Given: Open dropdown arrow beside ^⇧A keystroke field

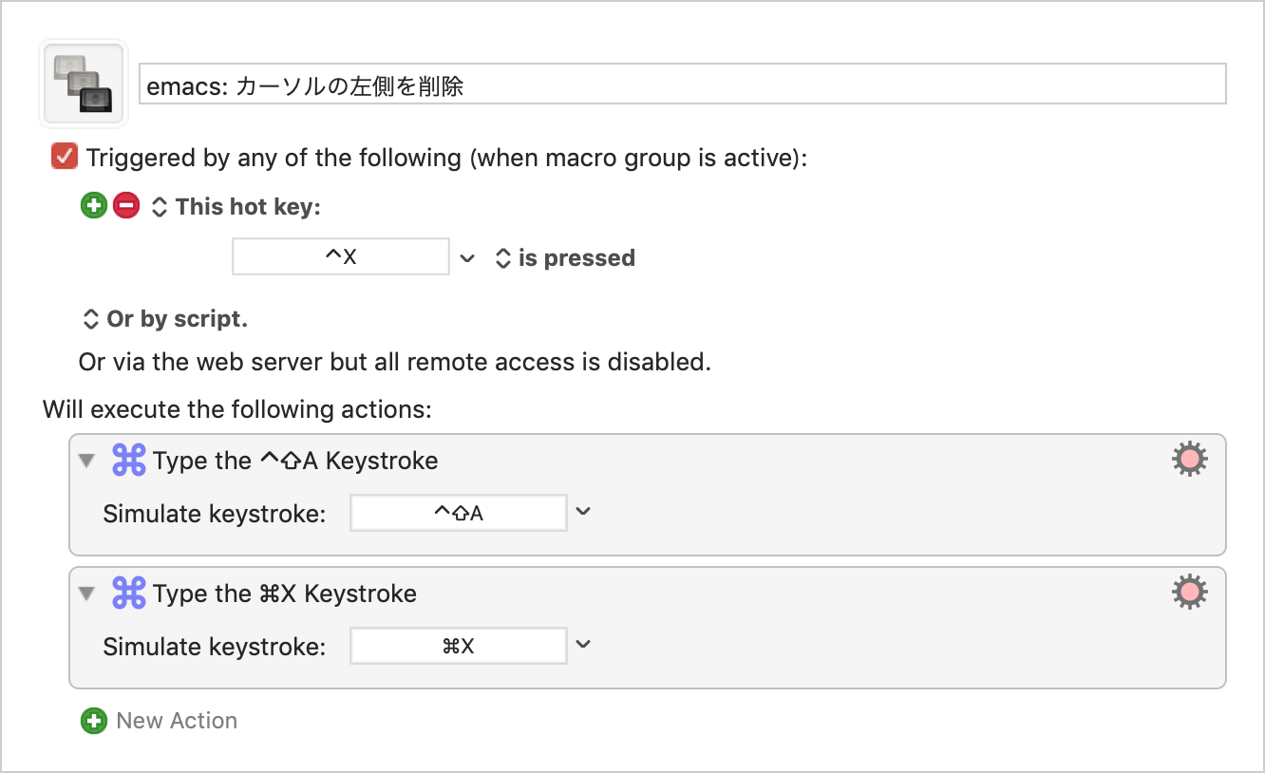Looking at the screenshot, I should click(584, 512).
